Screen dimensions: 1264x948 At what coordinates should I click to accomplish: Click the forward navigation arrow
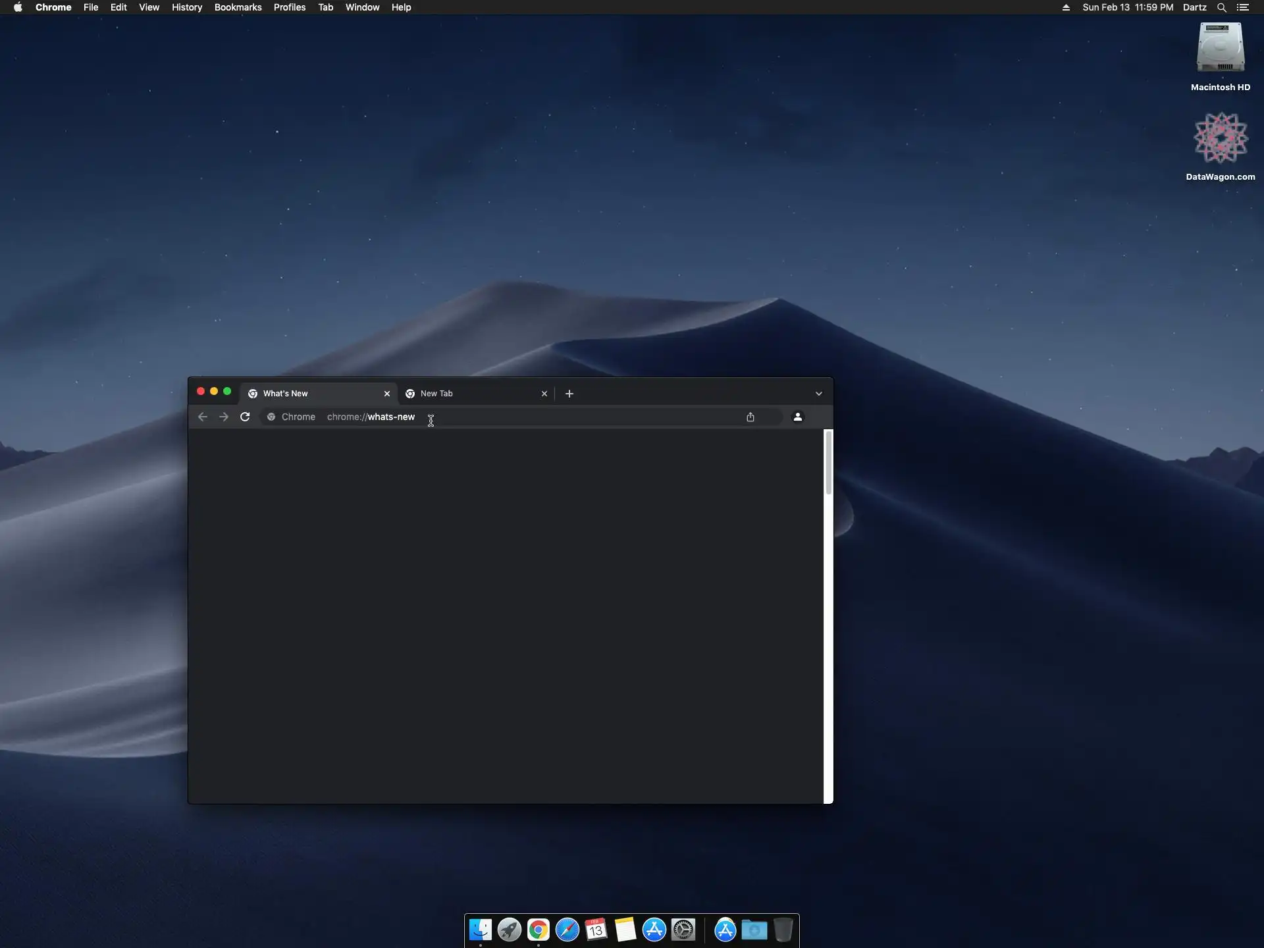pyautogui.click(x=224, y=417)
